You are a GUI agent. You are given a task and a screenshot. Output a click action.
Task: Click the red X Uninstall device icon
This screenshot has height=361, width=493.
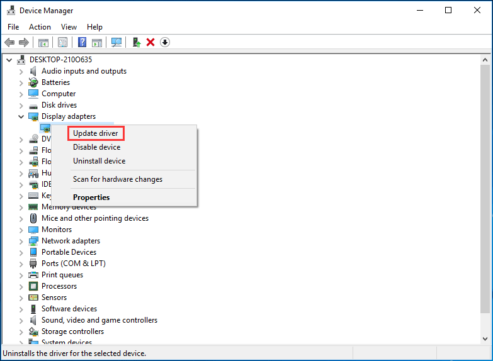coord(150,42)
